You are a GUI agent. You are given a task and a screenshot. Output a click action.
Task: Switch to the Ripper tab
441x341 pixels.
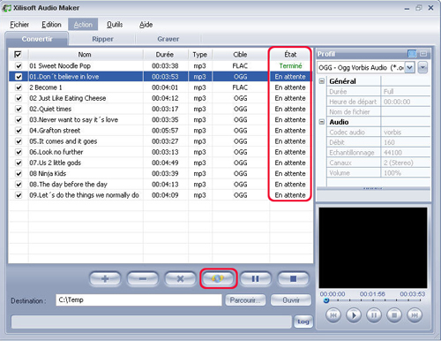coord(102,39)
